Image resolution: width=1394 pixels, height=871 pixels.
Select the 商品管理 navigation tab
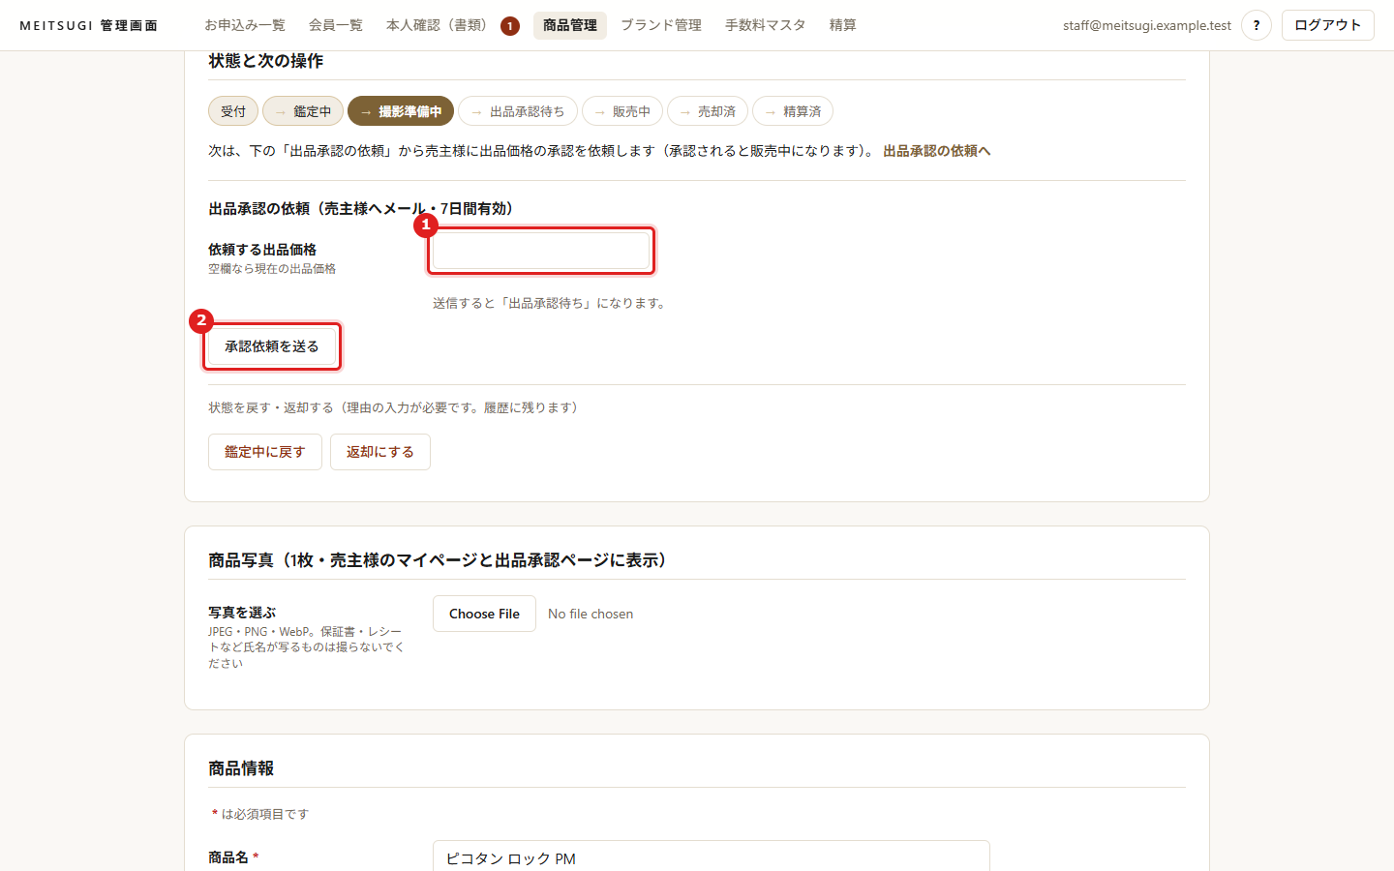[570, 25]
